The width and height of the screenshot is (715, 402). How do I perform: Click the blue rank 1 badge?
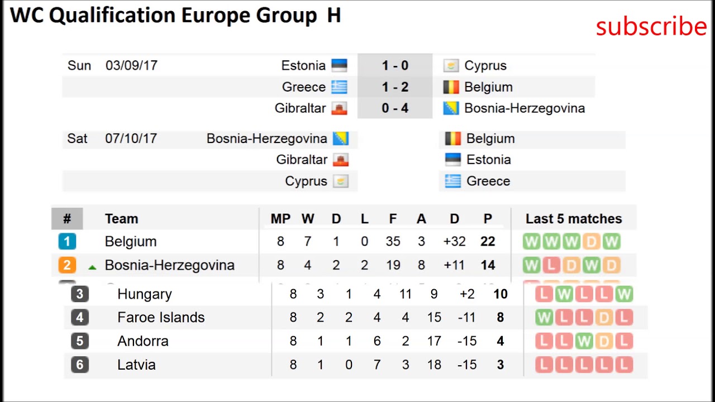pos(67,242)
